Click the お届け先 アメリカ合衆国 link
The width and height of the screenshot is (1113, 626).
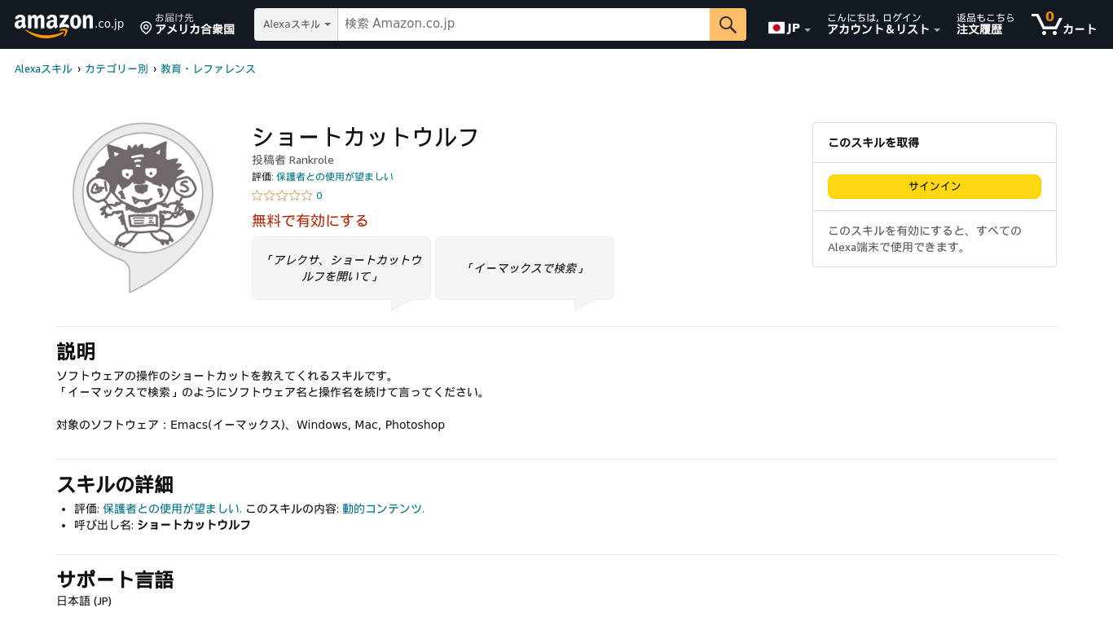[x=187, y=24]
